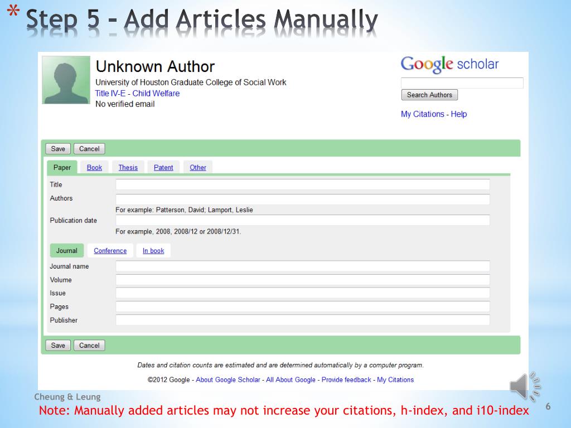Click the Google Scholar logo

tap(449, 65)
